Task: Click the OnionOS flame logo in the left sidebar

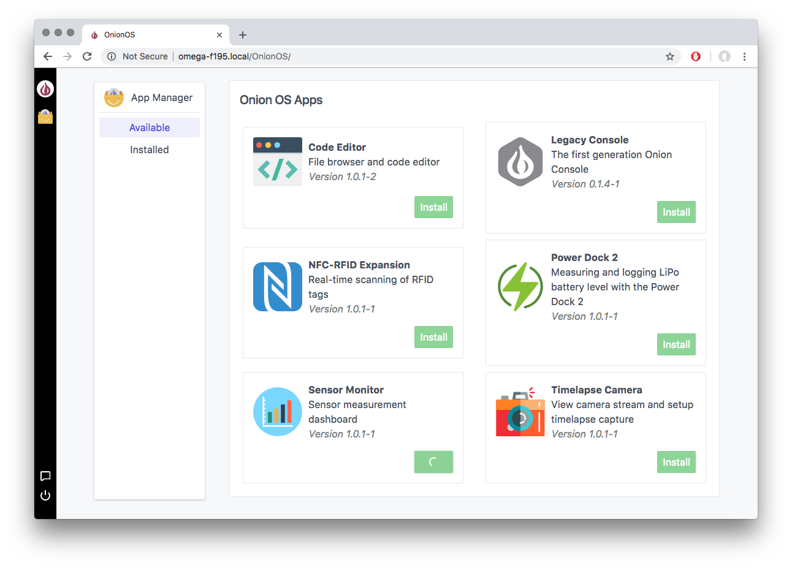Action: (45, 88)
